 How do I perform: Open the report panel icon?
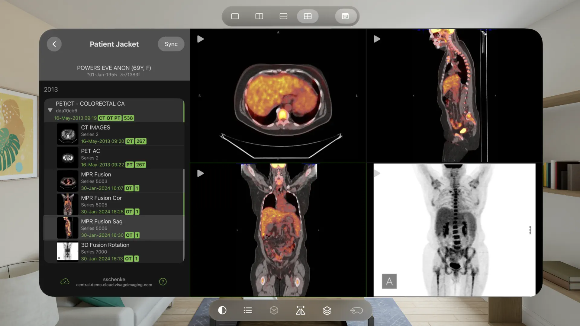point(345,16)
